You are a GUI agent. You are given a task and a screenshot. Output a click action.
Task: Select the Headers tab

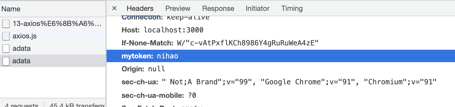(140, 8)
